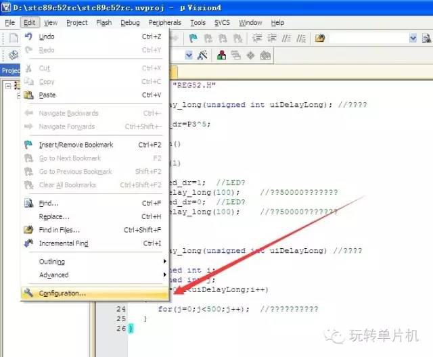Open the Tools menu

198,22
